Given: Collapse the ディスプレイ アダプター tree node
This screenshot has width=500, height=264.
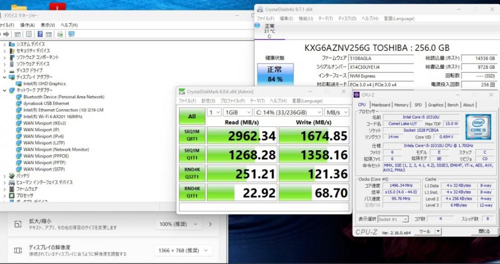Looking at the screenshot, I should [x=4, y=77].
